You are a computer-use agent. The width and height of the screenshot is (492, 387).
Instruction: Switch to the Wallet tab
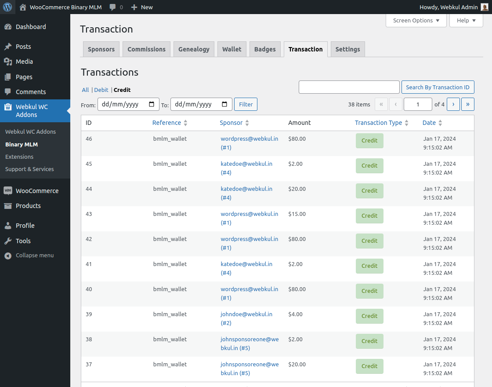[232, 49]
